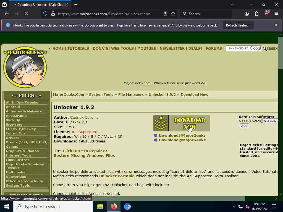
Task: Open Drives (SSD, HDD, USB) category
Action: click(x=26, y=142)
